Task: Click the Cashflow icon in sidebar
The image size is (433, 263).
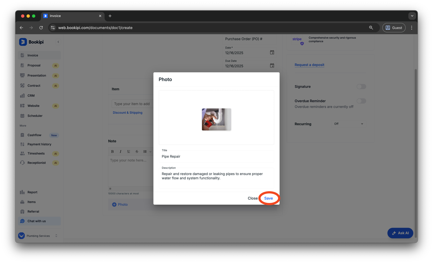Action: pos(22,135)
